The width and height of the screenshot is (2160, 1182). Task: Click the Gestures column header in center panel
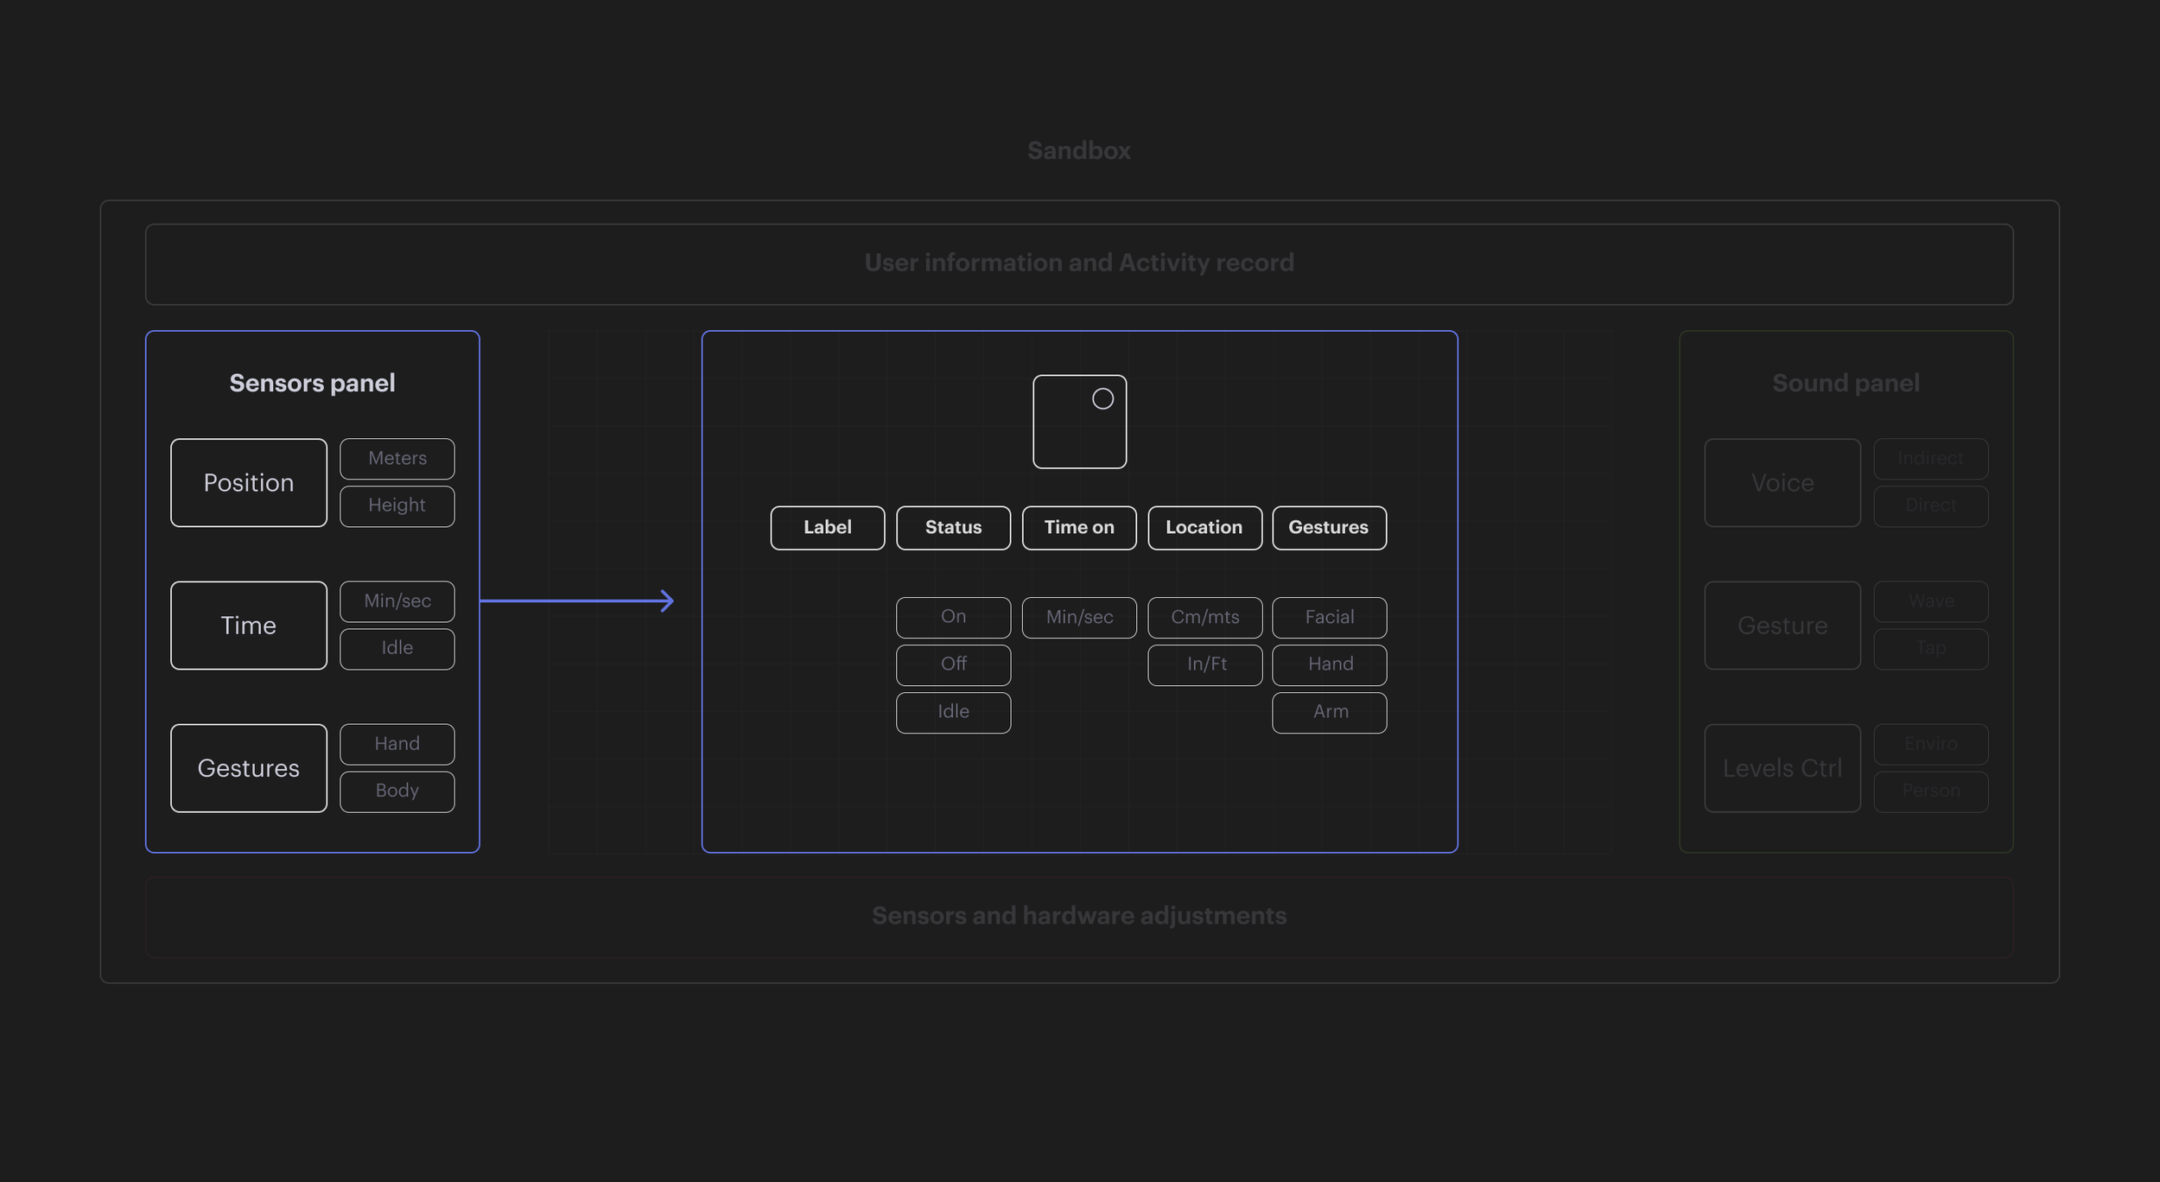point(1329,528)
